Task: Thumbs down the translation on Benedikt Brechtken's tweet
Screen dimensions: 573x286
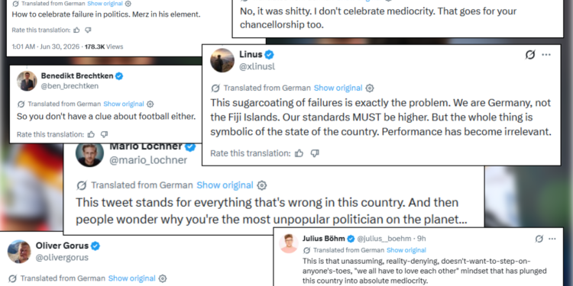Action: pyautogui.click(x=104, y=134)
